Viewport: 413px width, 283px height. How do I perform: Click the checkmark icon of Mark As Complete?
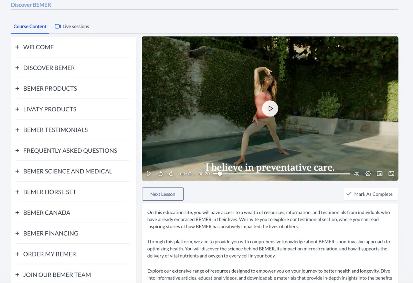(x=349, y=194)
